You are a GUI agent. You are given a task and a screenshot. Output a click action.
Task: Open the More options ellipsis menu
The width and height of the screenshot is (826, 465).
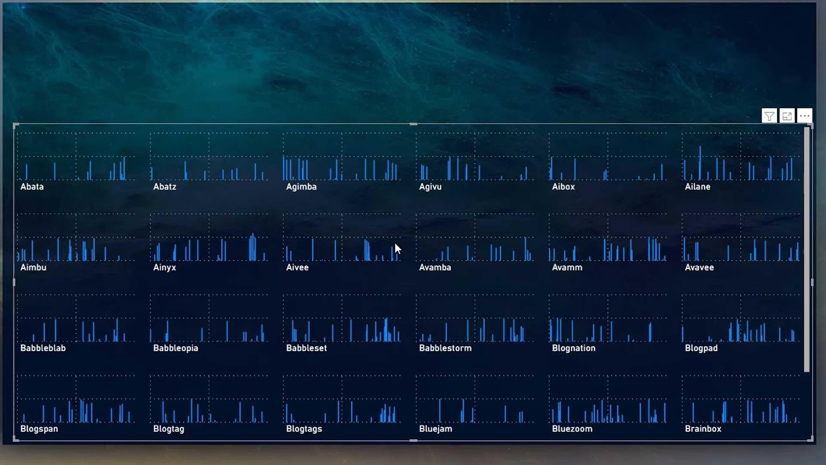click(804, 116)
